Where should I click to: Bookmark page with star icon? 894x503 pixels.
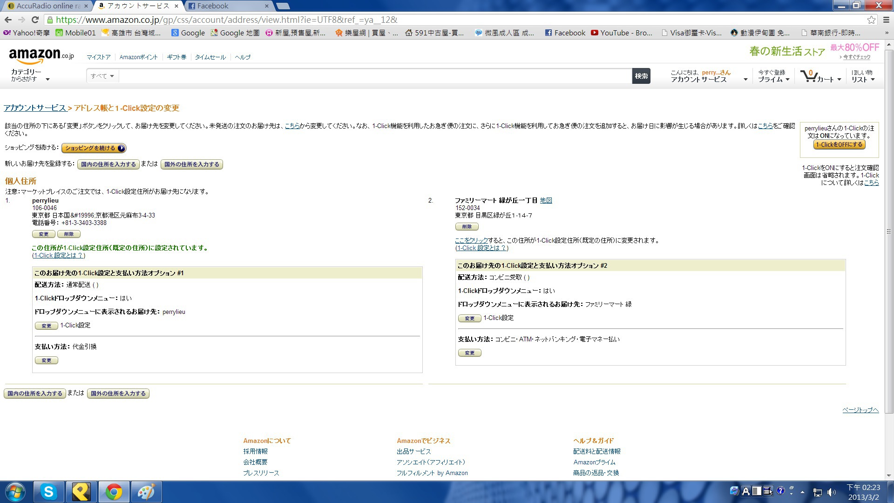pos(871,20)
